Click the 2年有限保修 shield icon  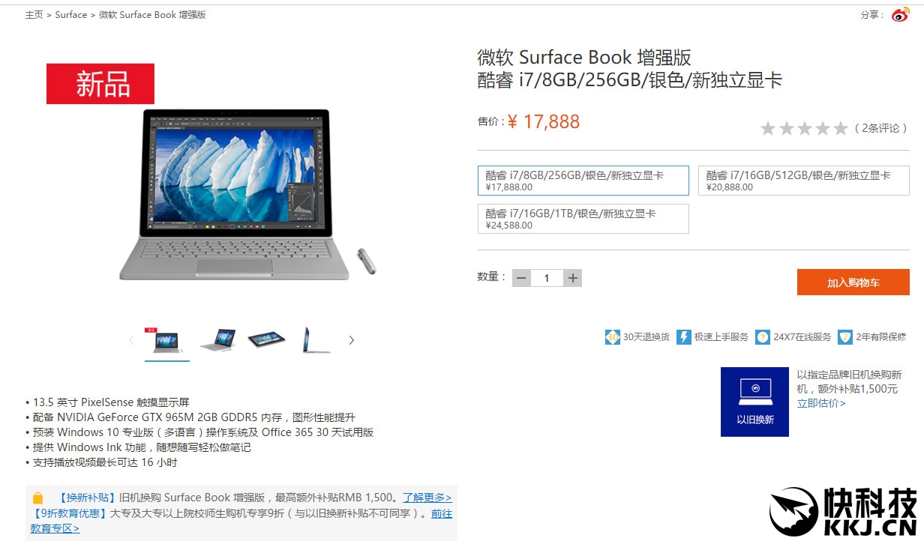(x=845, y=337)
